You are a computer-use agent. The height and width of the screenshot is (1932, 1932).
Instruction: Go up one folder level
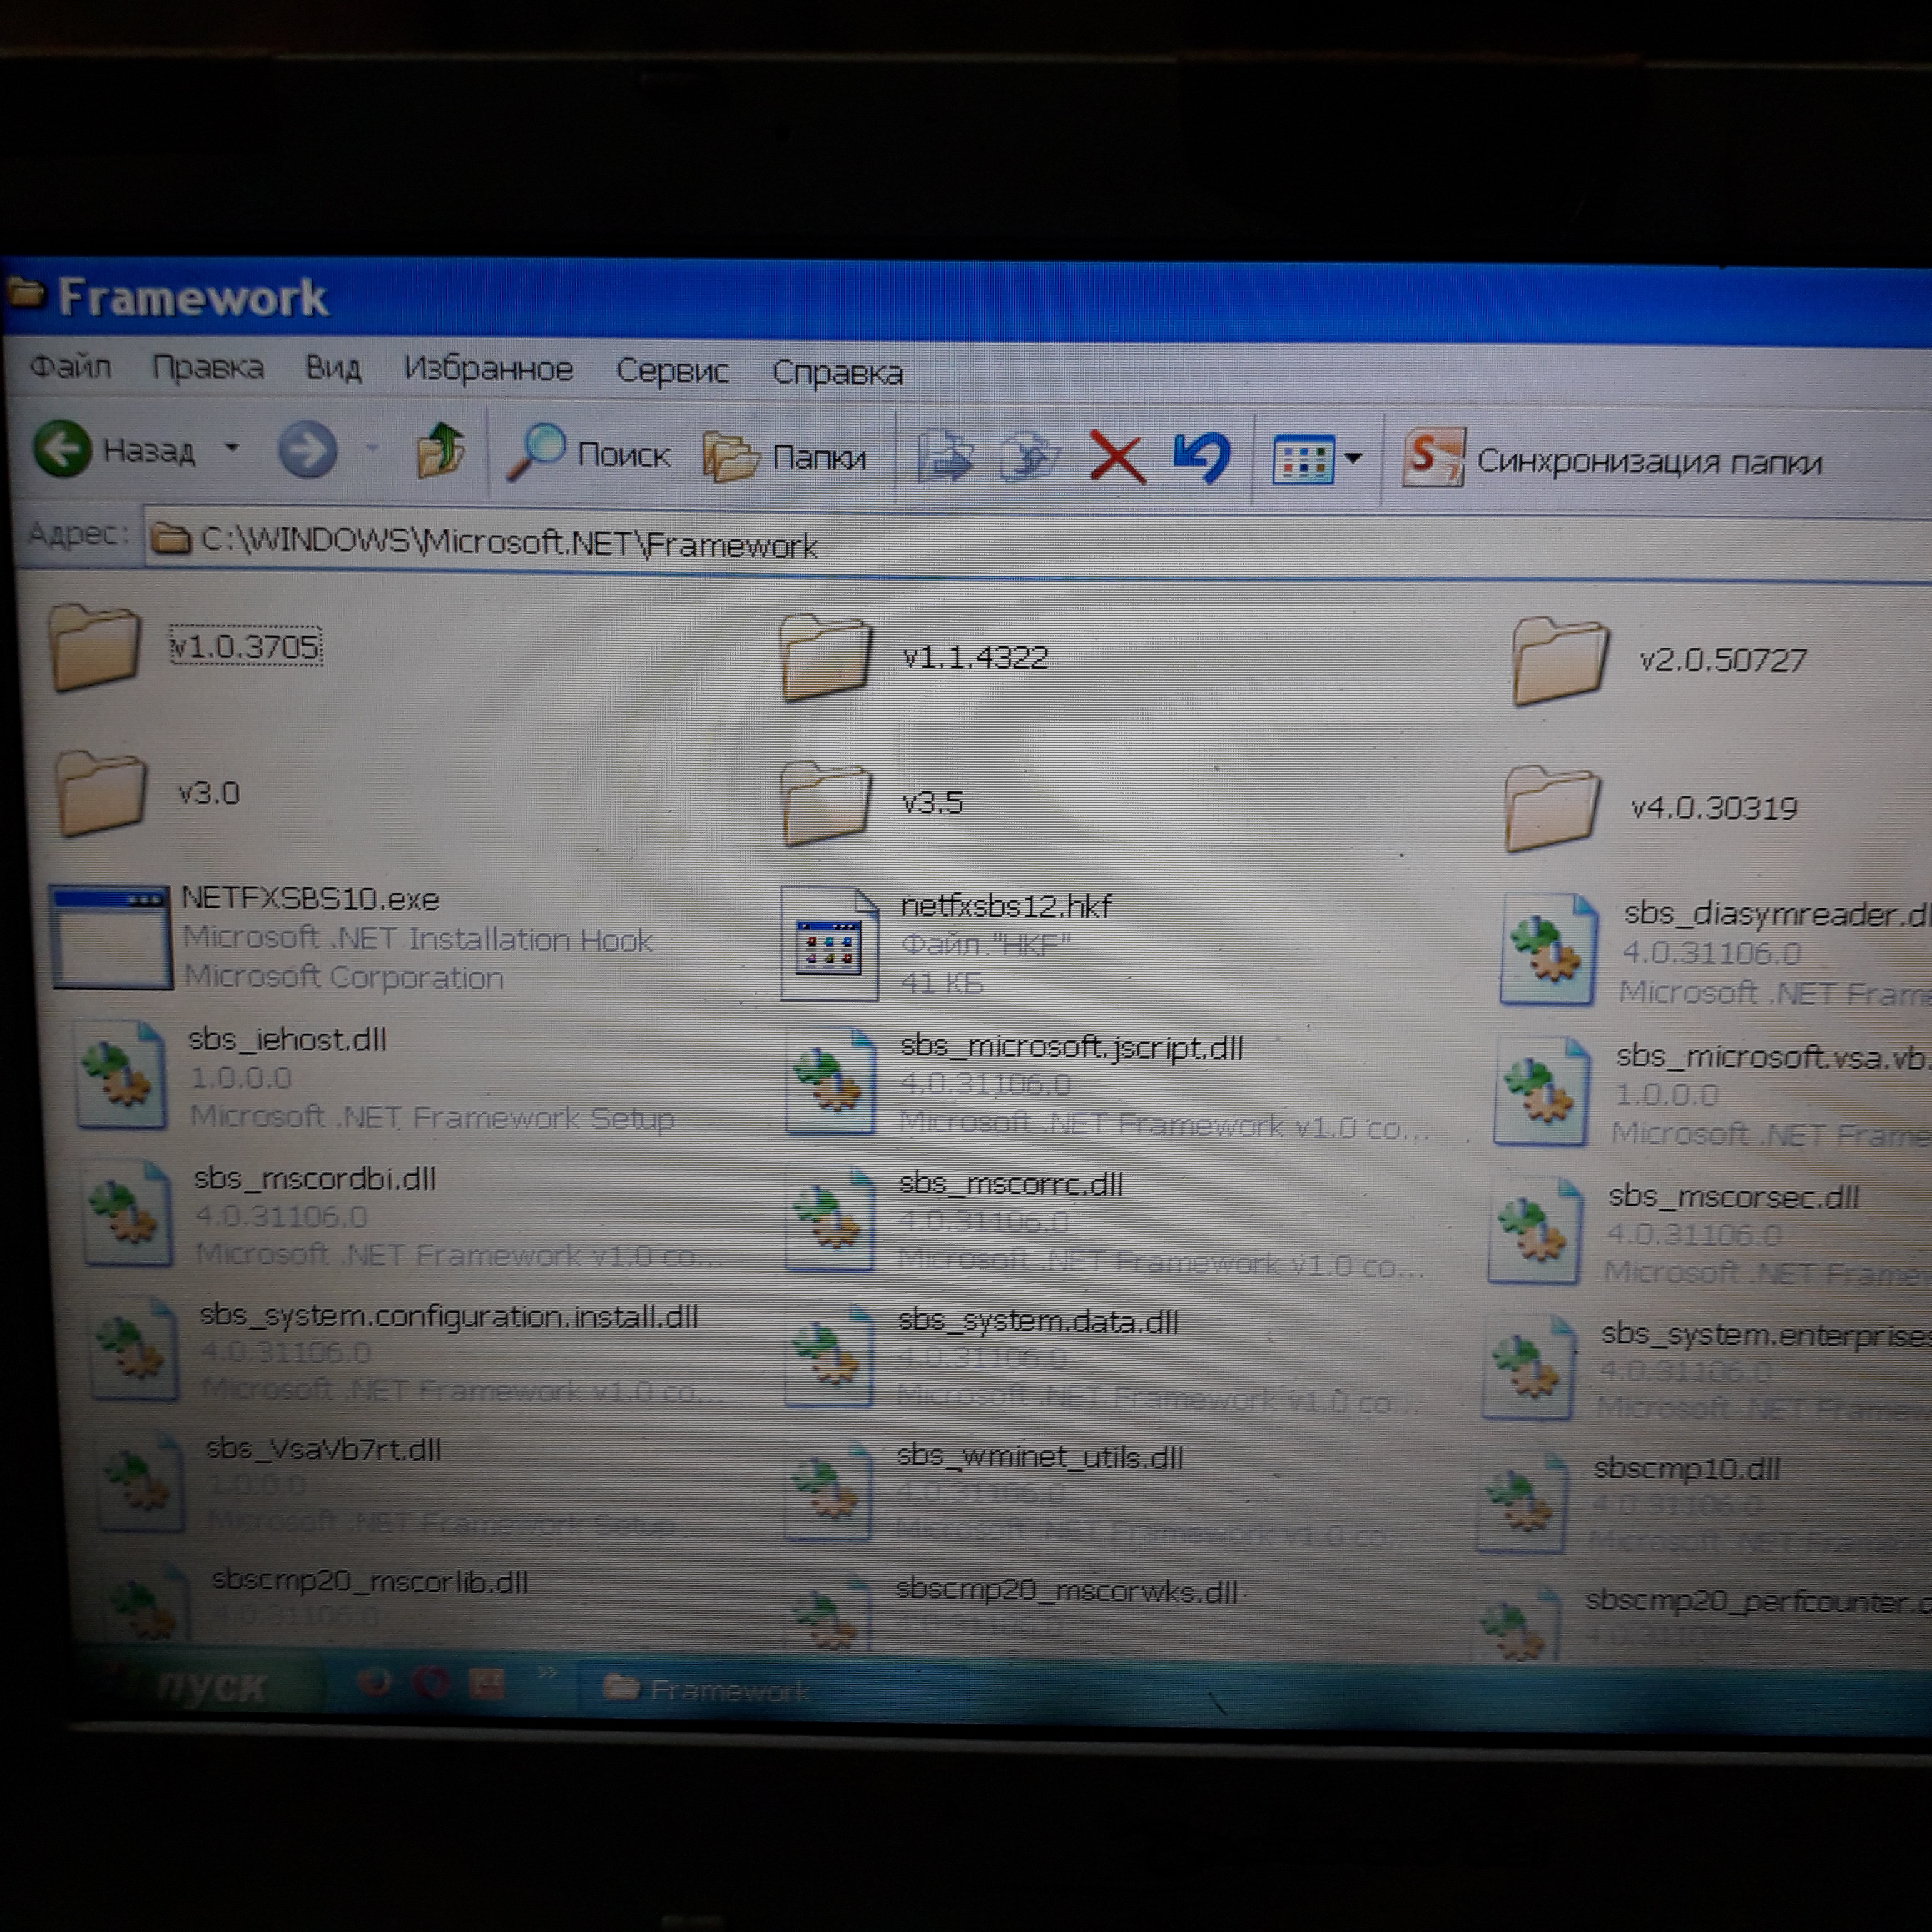point(440,451)
